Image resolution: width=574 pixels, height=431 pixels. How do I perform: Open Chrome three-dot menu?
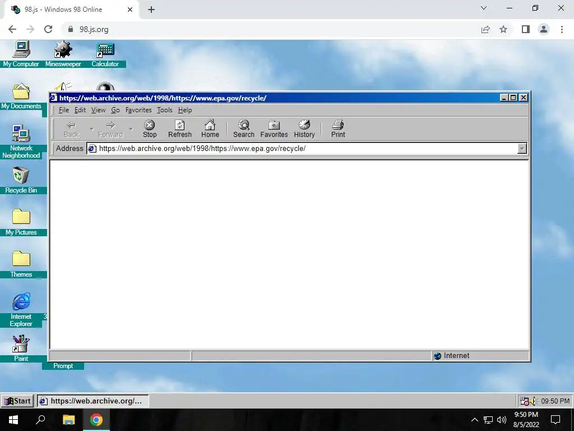tap(562, 29)
